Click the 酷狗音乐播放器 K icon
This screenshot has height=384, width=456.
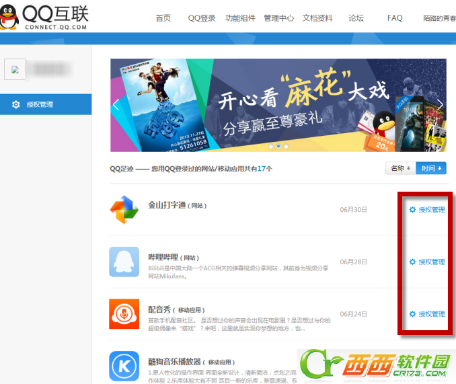124,367
